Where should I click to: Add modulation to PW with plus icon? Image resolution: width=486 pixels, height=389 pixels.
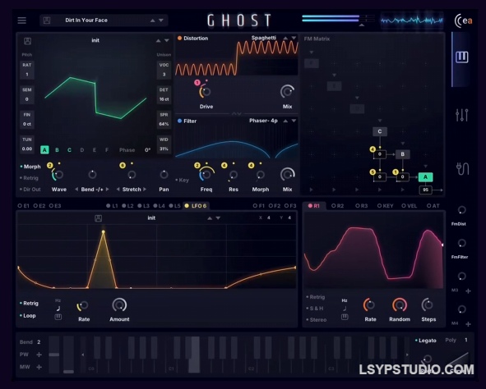(x=39, y=355)
